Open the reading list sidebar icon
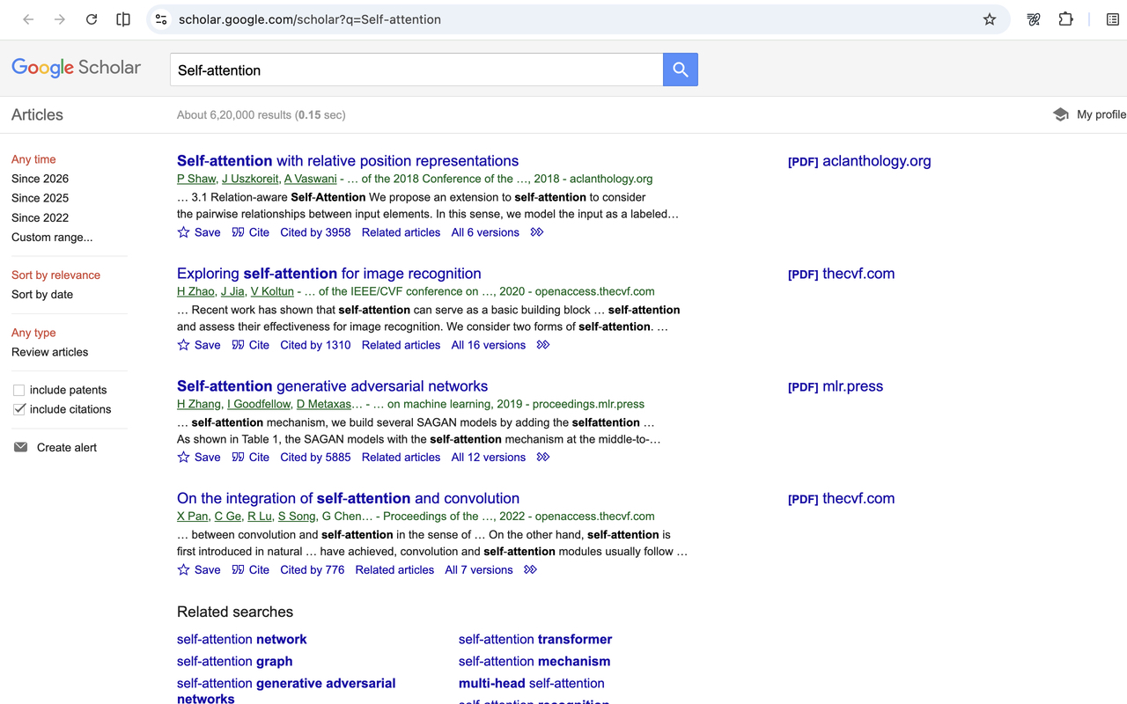Viewport: 1127px width, 704px height. (1113, 19)
